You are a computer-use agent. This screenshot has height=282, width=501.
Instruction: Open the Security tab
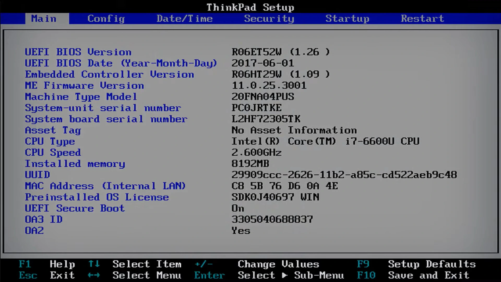pyautogui.click(x=269, y=19)
